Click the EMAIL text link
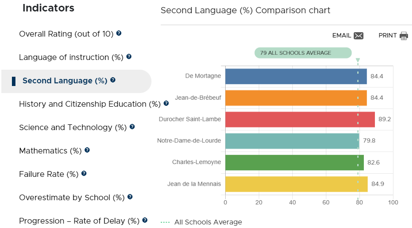This screenshot has height=228, width=412. click(x=342, y=35)
